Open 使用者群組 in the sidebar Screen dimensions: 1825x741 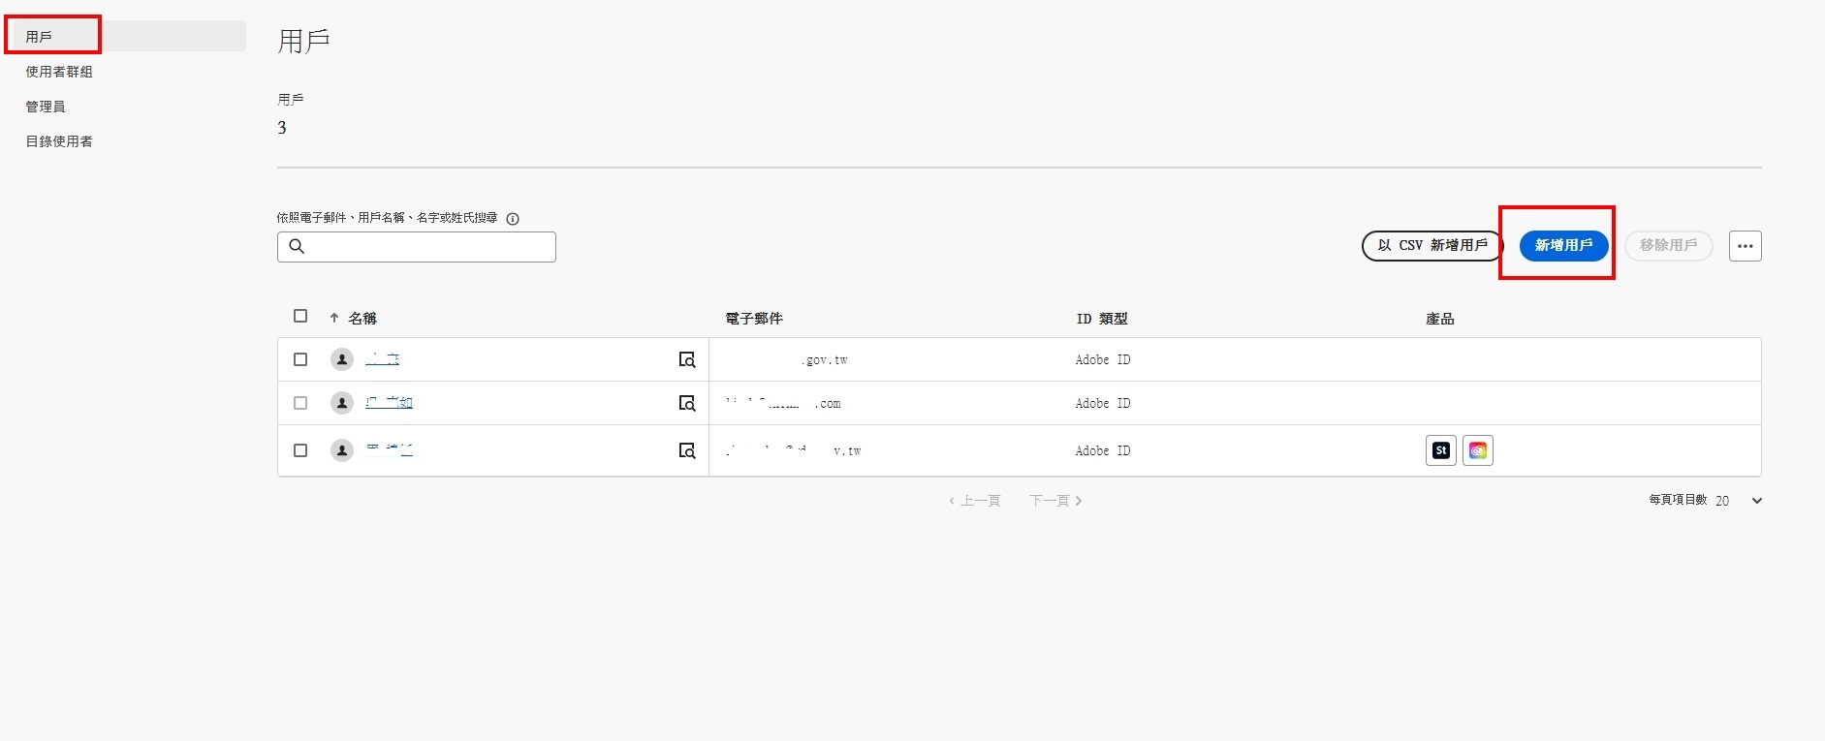(59, 72)
